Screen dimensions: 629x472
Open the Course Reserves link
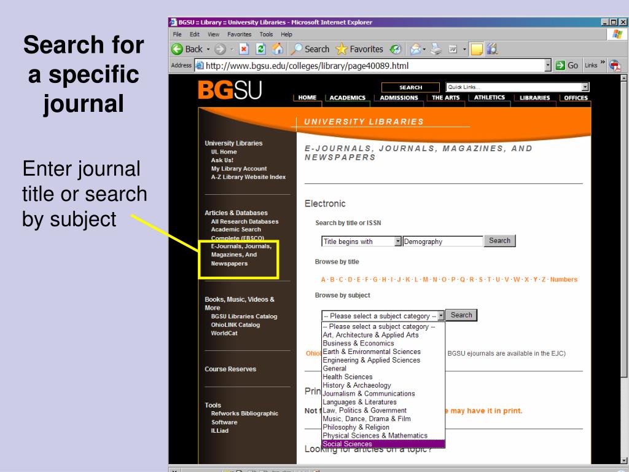(x=230, y=369)
